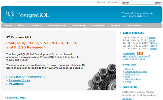The image size is (163, 100).
Task: Go to Download in the navigation bar
Action: click(36, 25)
